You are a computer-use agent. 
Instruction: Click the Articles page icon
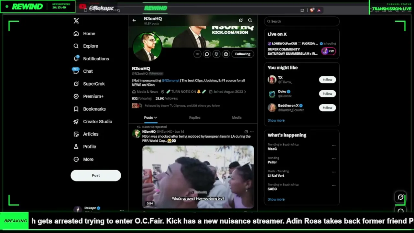76,134
